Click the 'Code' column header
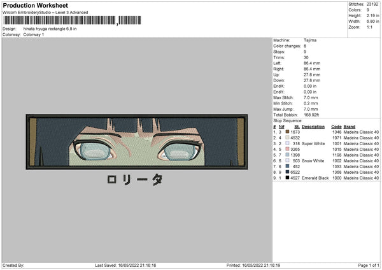 click(x=336, y=127)
